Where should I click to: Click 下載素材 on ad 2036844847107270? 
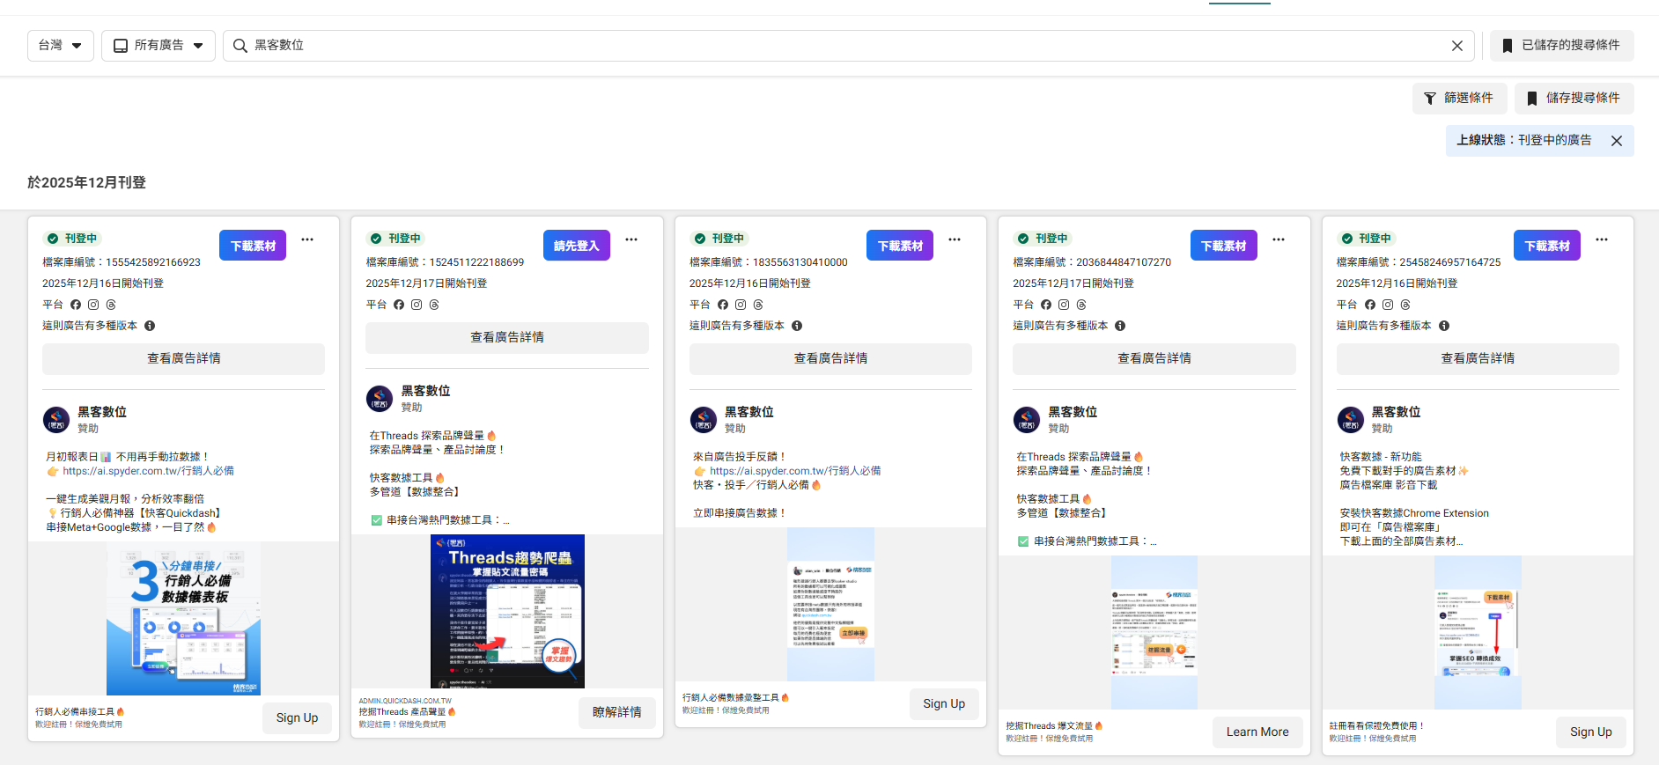[1224, 246]
